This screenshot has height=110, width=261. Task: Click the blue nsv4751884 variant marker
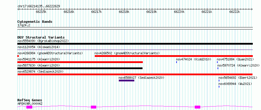[x=217, y=62]
